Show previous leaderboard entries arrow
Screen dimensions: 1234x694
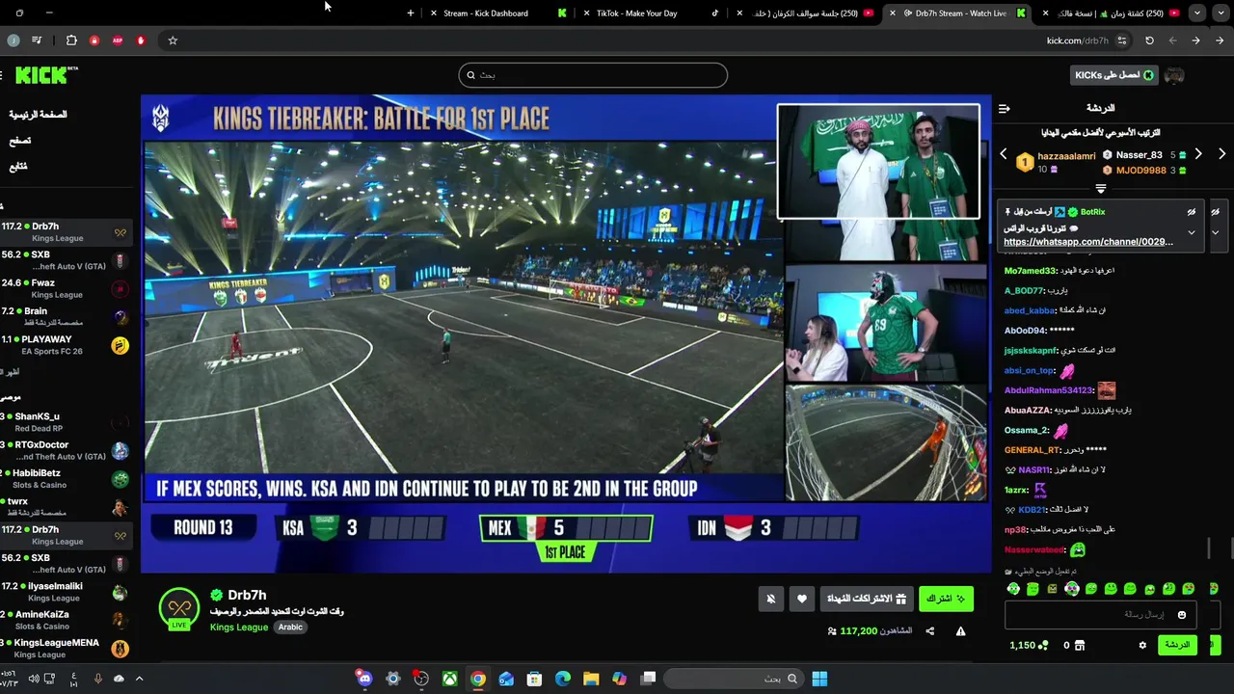coord(1004,154)
